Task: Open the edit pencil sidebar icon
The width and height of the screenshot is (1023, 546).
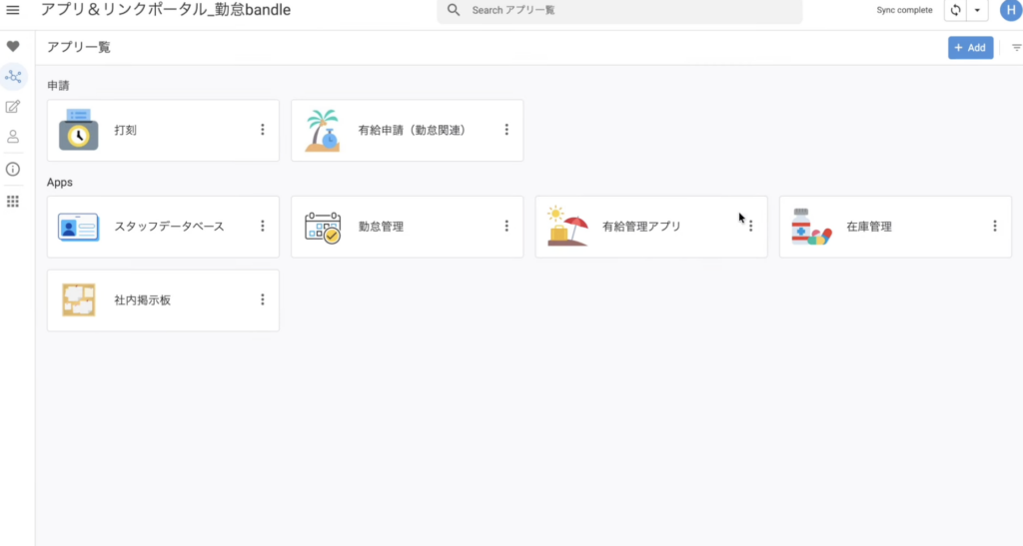Action: point(13,107)
